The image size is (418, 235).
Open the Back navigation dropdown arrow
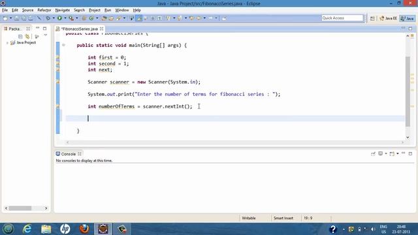click(204, 18)
